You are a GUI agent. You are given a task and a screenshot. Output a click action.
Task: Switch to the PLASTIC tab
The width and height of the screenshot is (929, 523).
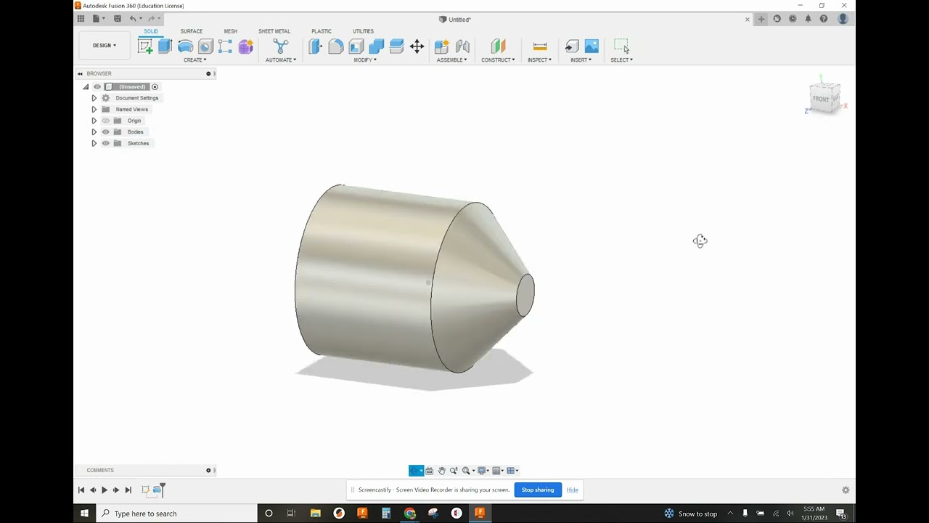[x=322, y=31]
